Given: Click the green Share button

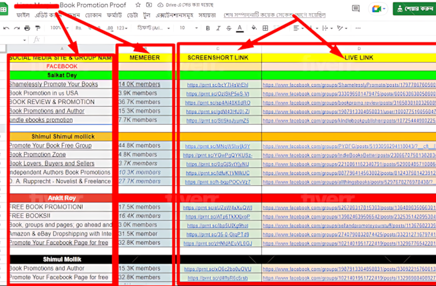Looking at the screenshot, I should coord(413,8).
